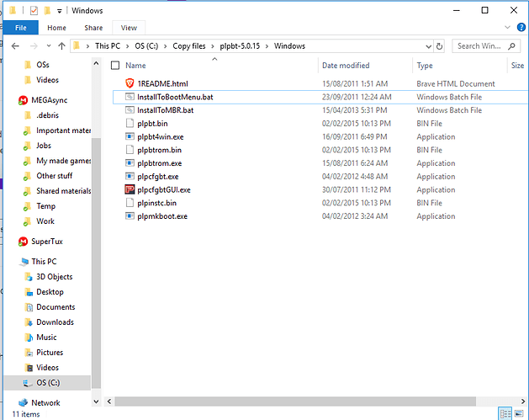The height and width of the screenshot is (420, 529).
Task: Click the horizontal scrollbar thumb
Action: pos(295,401)
